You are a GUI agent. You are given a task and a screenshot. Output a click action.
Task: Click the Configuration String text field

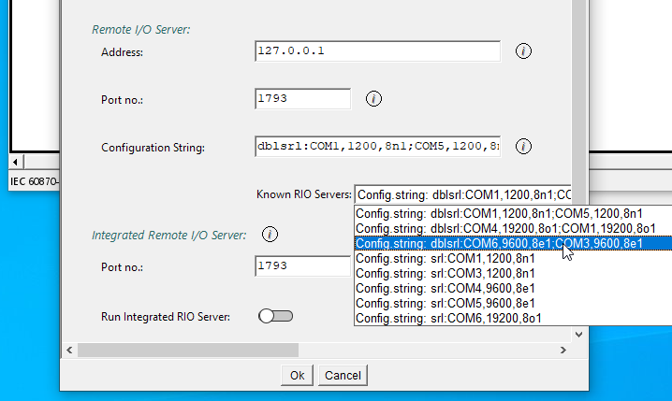pyautogui.click(x=376, y=147)
